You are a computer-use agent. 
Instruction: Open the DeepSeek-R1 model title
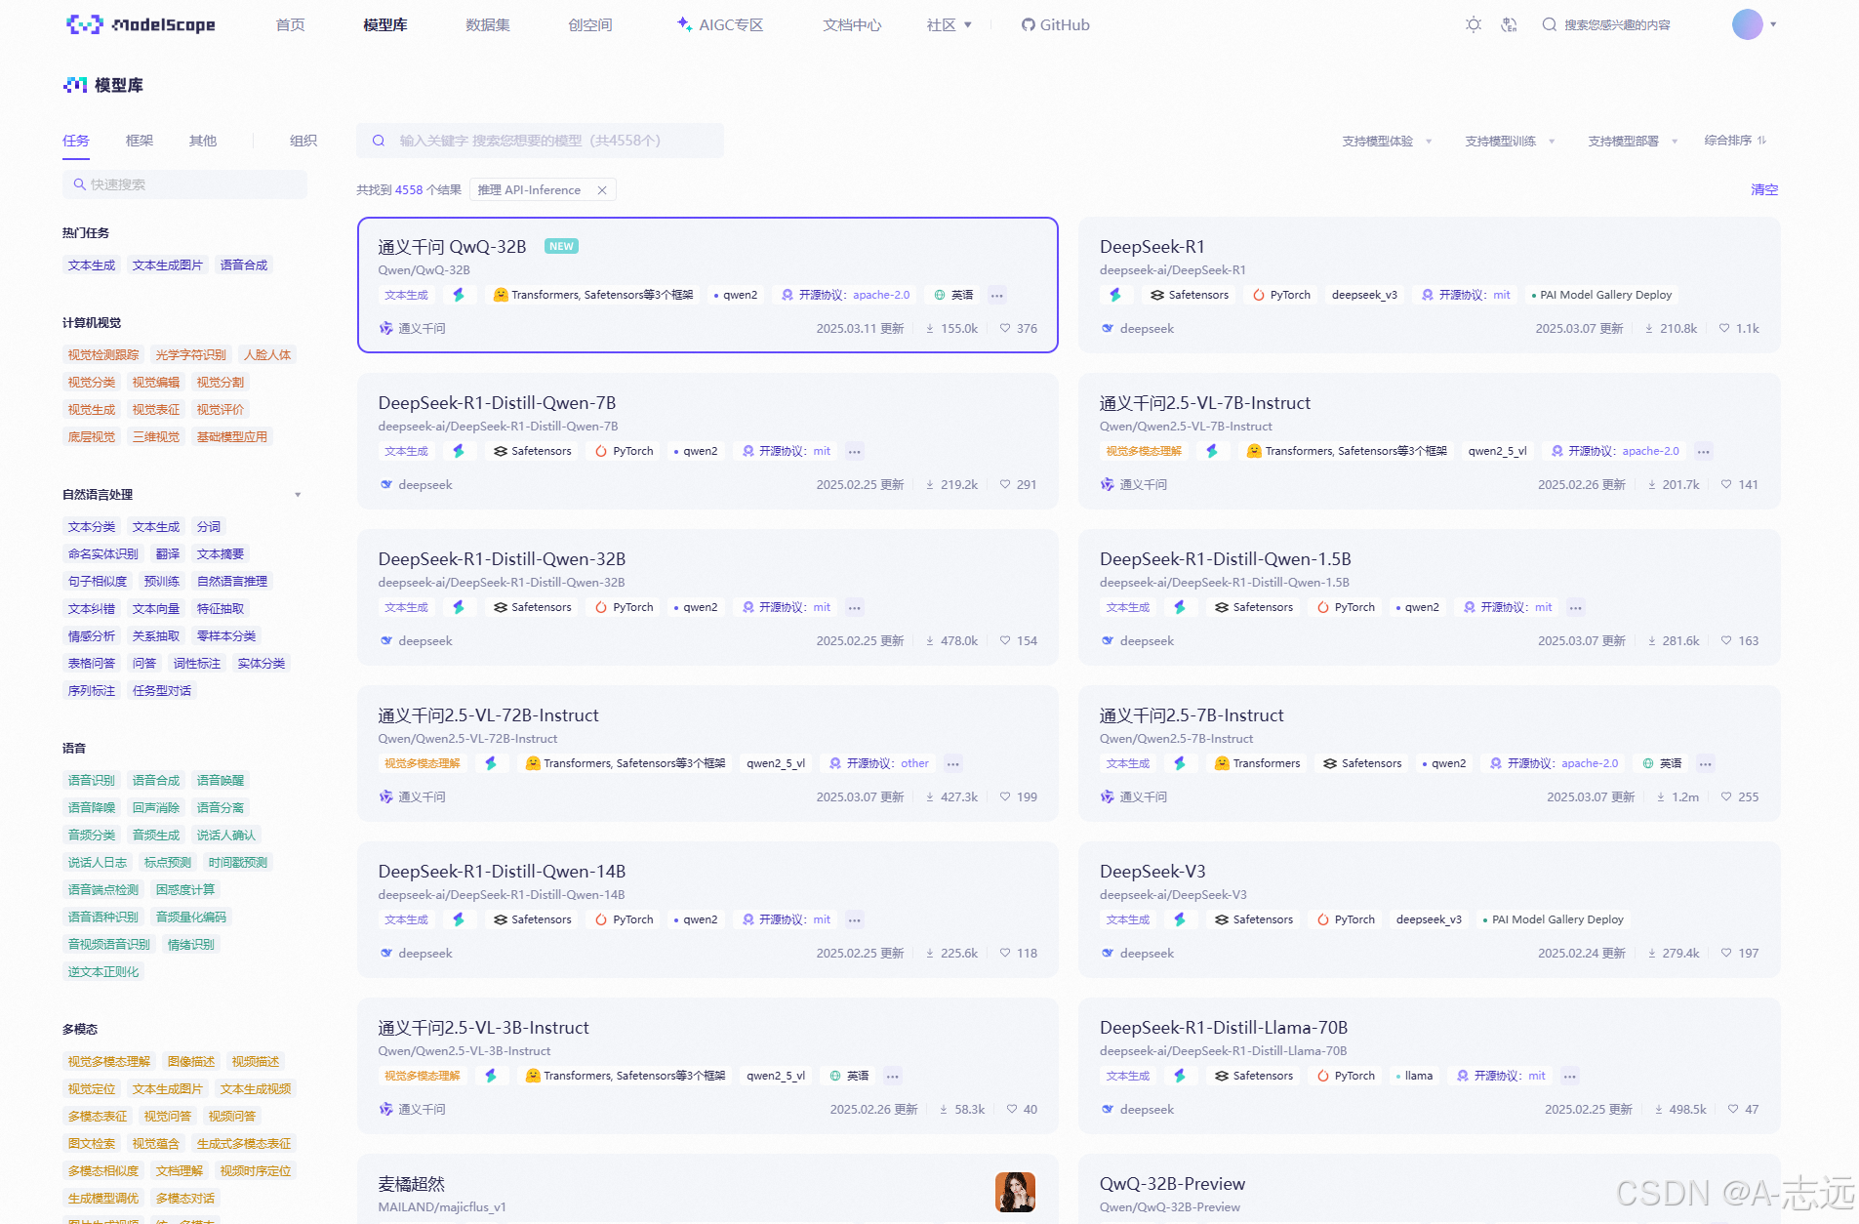(x=1152, y=247)
